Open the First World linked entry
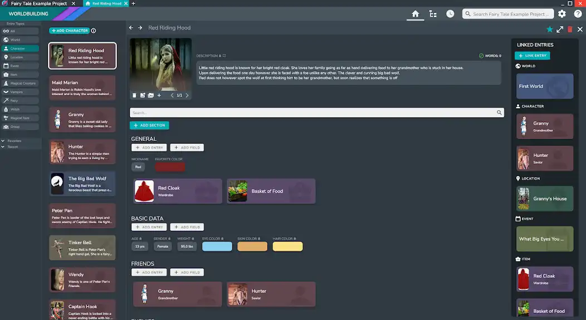 (x=545, y=86)
